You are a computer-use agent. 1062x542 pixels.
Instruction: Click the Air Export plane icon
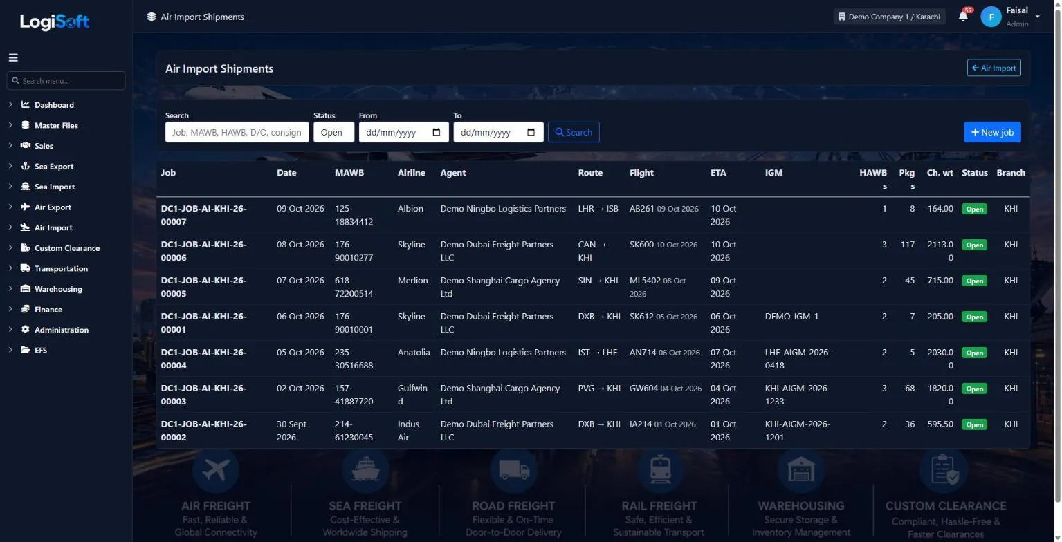click(26, 207)
